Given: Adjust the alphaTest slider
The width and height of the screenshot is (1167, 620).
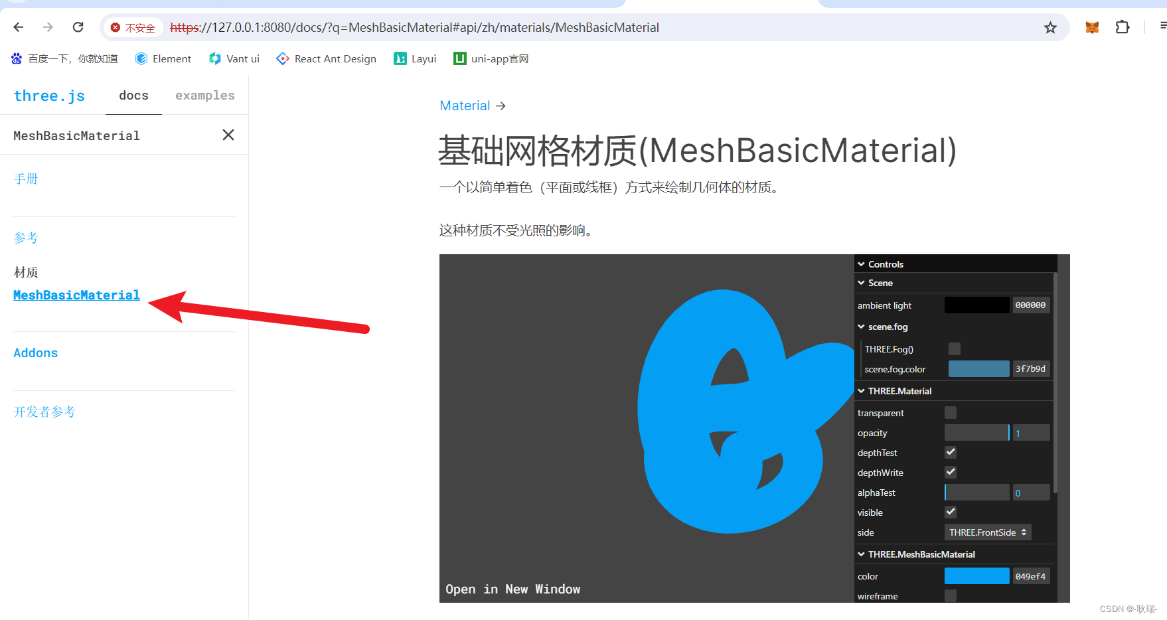Looking at the screenshot, I should coord(977,492).
